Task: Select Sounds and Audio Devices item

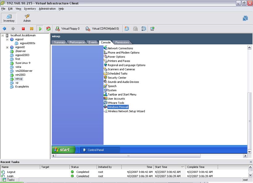Action: (x=121, y=82)
